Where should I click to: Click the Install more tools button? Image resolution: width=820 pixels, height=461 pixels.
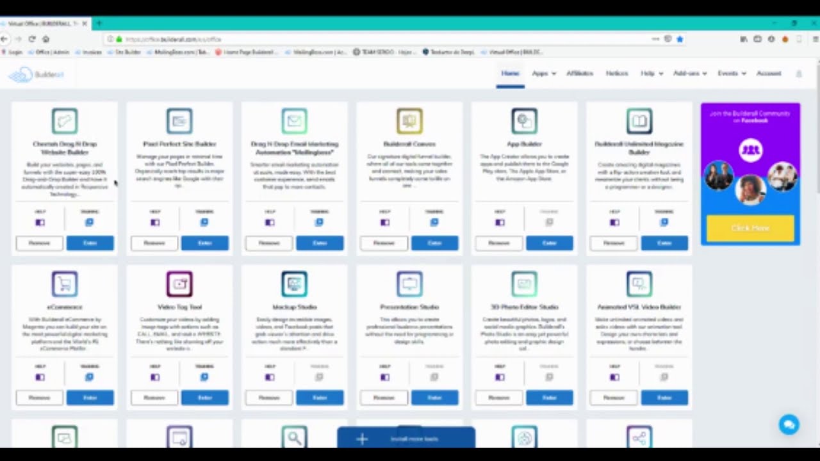click(406, 439)
